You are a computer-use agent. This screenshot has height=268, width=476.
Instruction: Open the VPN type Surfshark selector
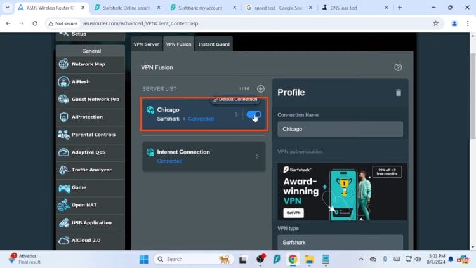point(340,243)
